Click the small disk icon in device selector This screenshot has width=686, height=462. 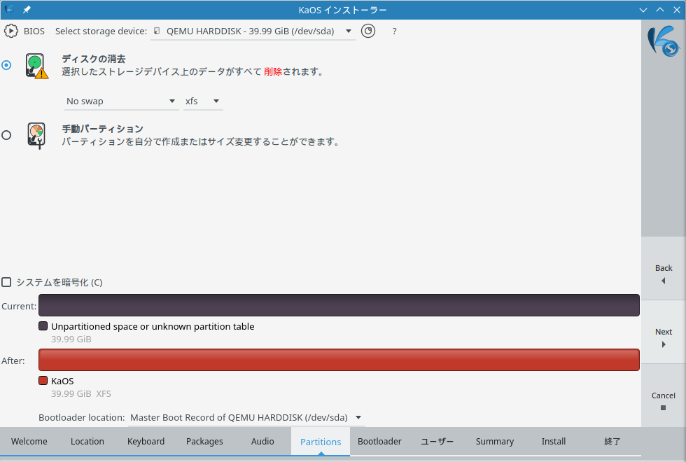(x=157, y=31)
